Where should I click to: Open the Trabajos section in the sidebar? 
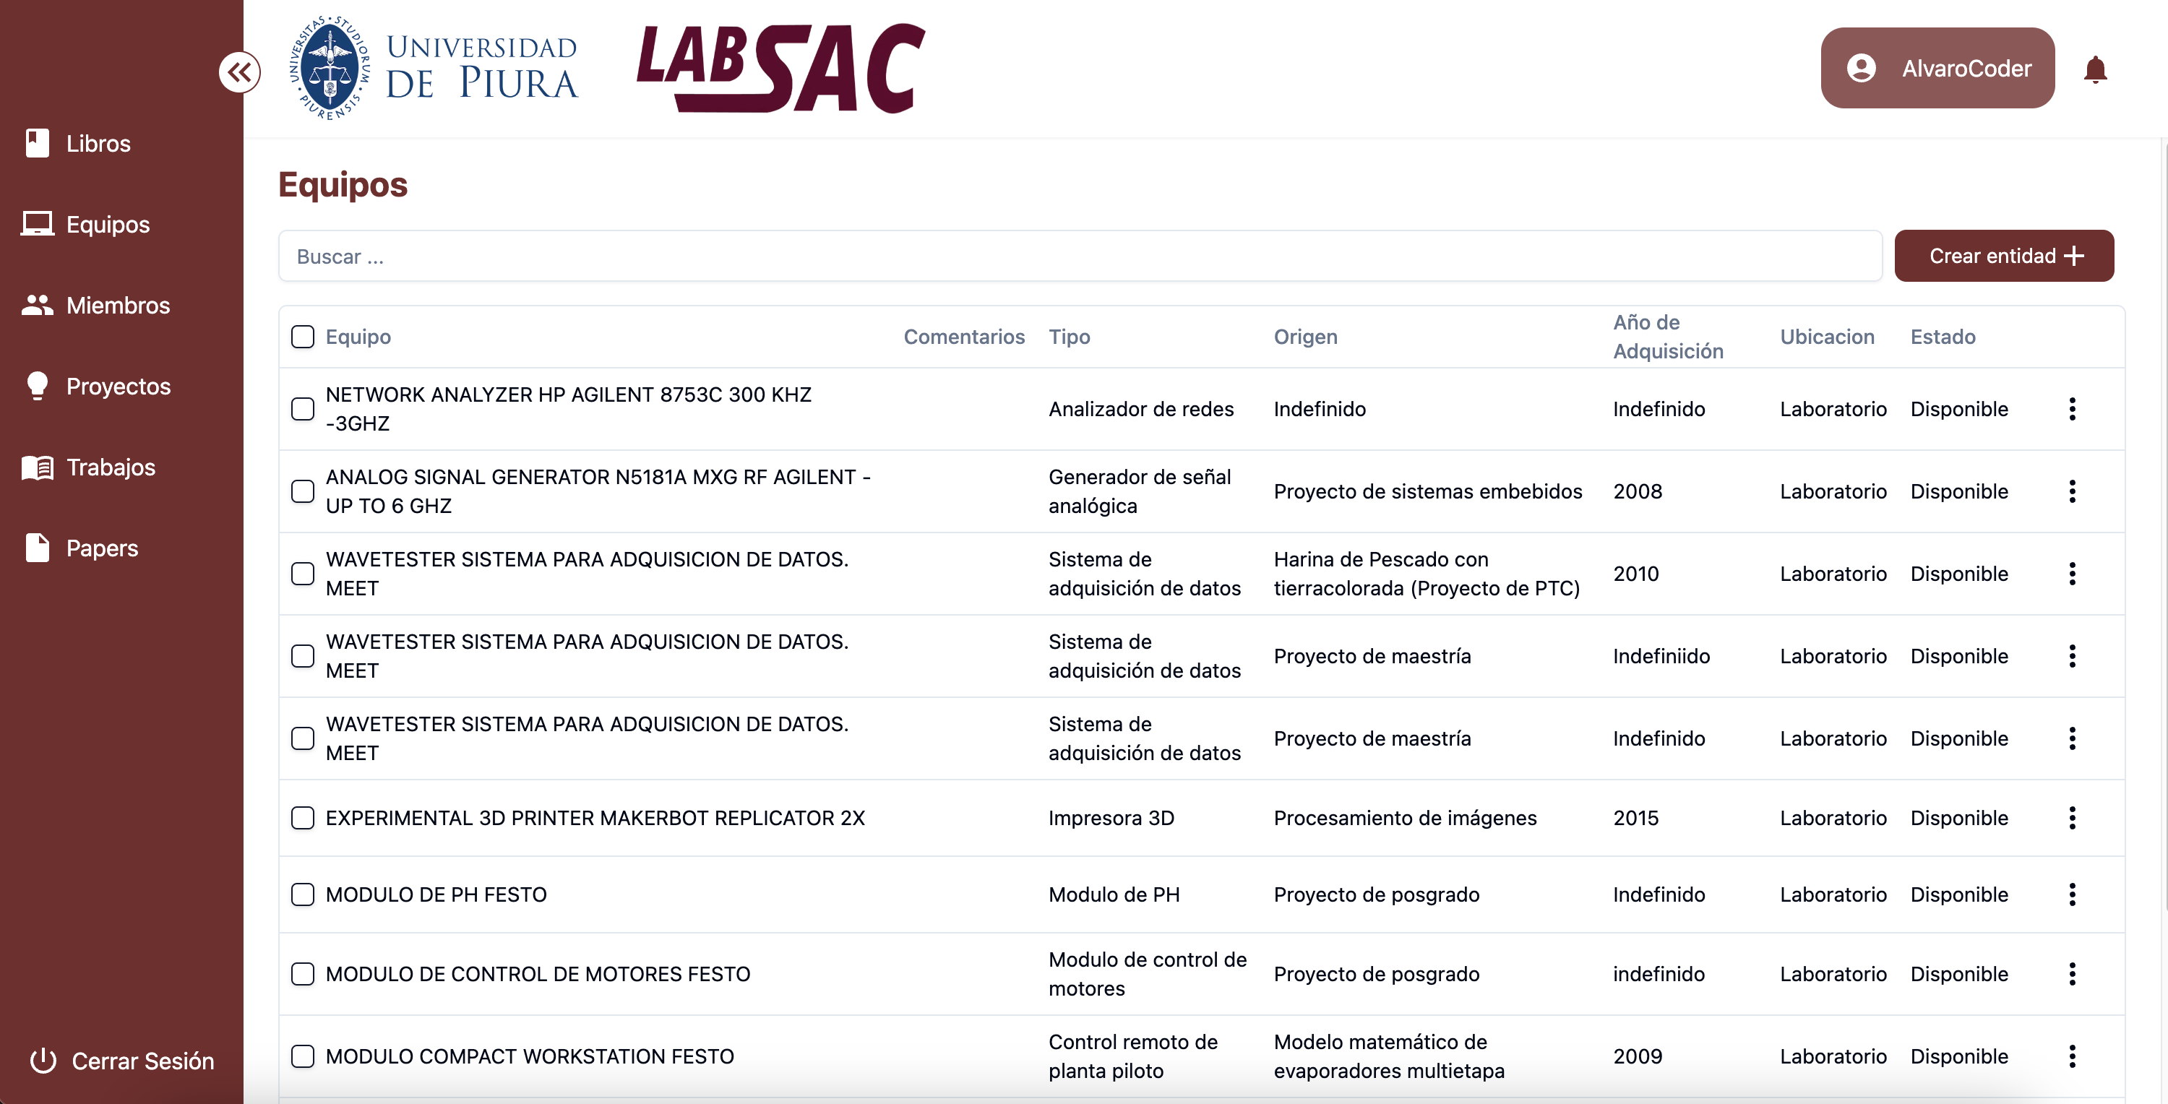click(111, 467)
